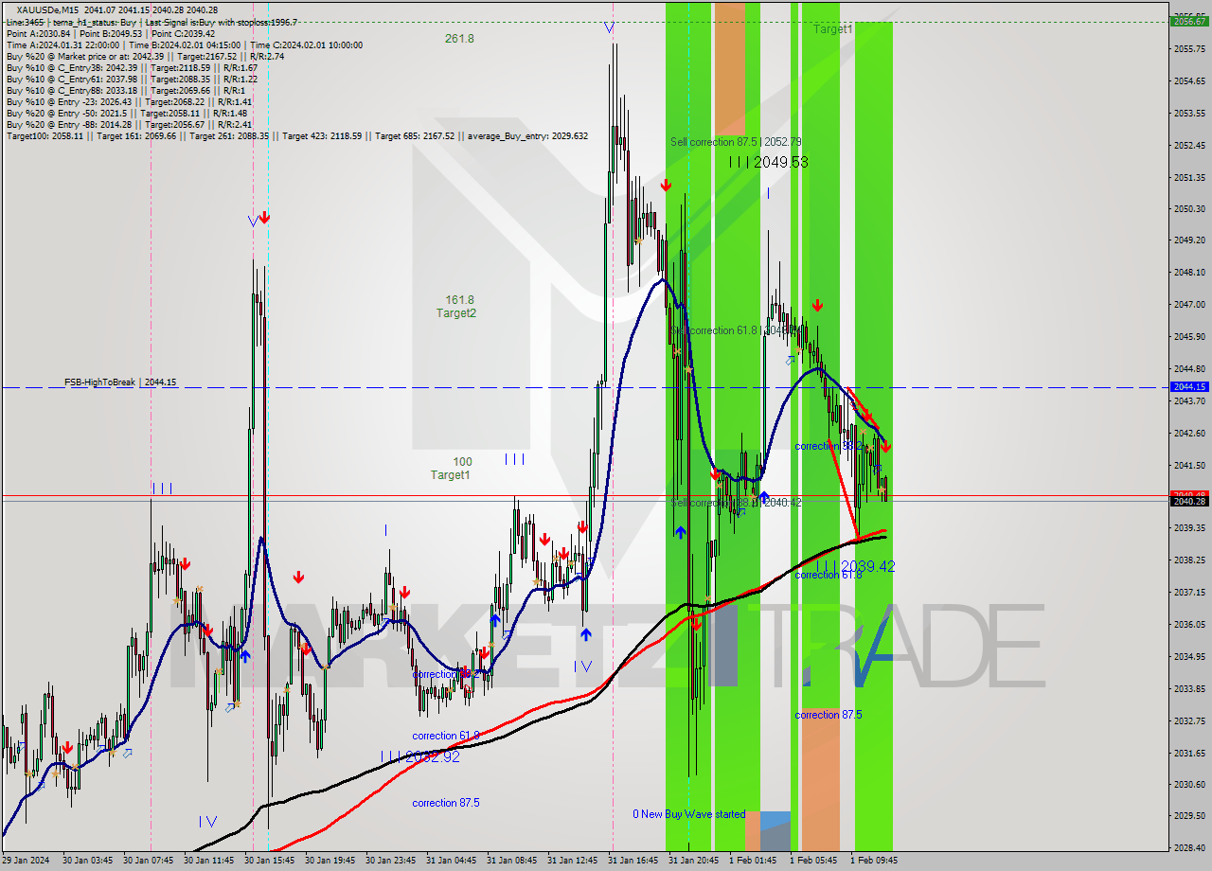Click the 30 Jan 15:45 time axis label
This screenshot has width=1212, height=871.
pyautogui.click(x=269, y=861)
